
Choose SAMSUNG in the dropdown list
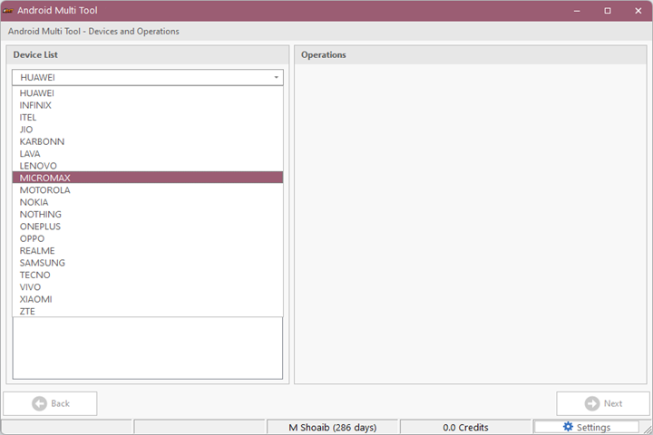43,263
